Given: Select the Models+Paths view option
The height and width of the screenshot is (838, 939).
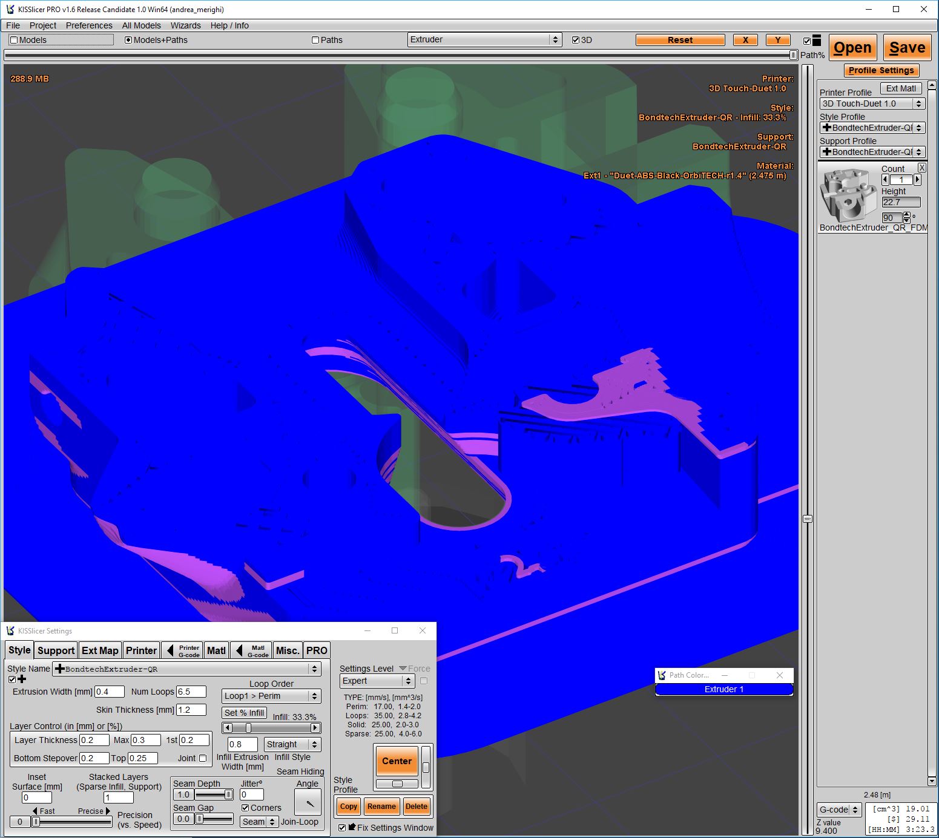Looking at the screenshot, I should coord(156,40).
